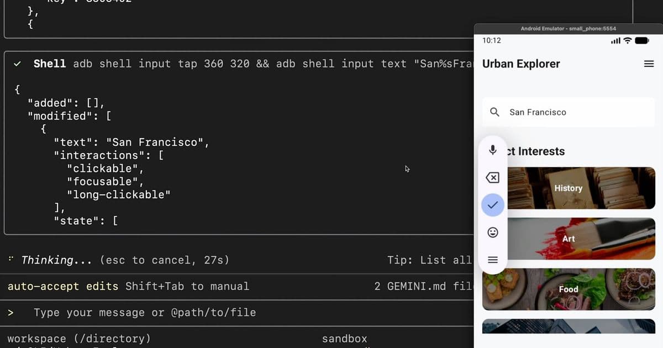Click the battery icon in the emulator status bar

point(641,40)
